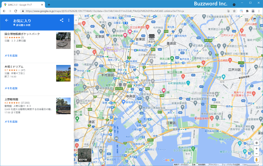Select 浅草寺 temple landmark icon
The width and height of the screenshot is (263, 166).
[x=151, y=37]
